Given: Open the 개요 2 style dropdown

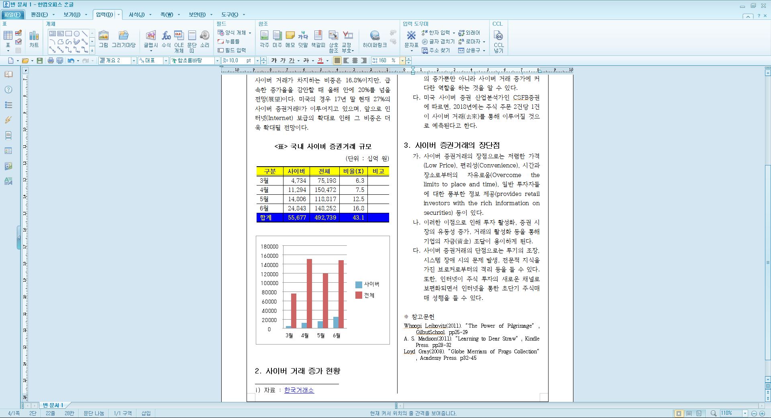Looking at the screenshot, I should click(134, 61).
